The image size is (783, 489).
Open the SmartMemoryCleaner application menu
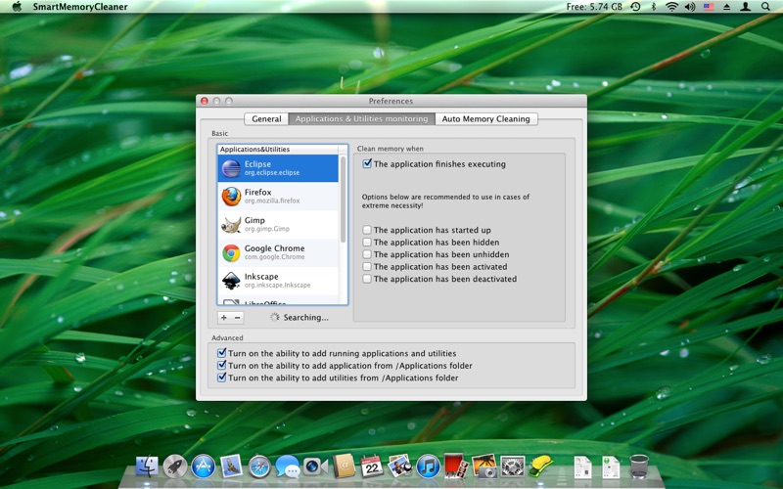tap(80, 7)
